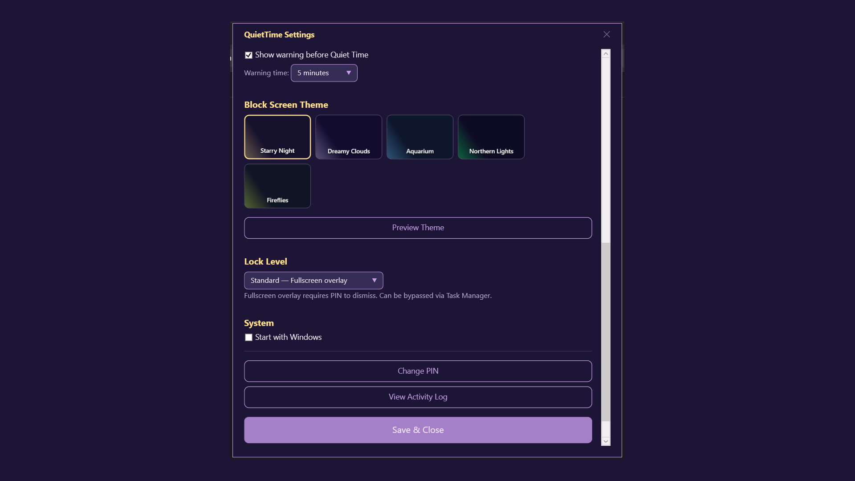The height and width of the screenshot is (481, 855).
Task: Click Change PIN
Action: (418, 371)
